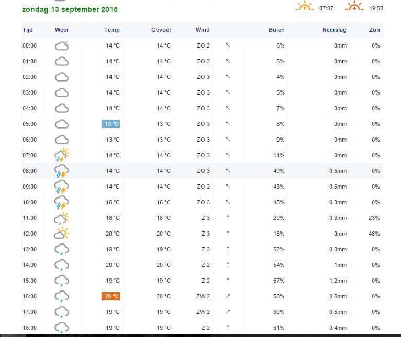
Task: Click the rain cloud icon at 14:00
Action: click(x=62, y=265)
